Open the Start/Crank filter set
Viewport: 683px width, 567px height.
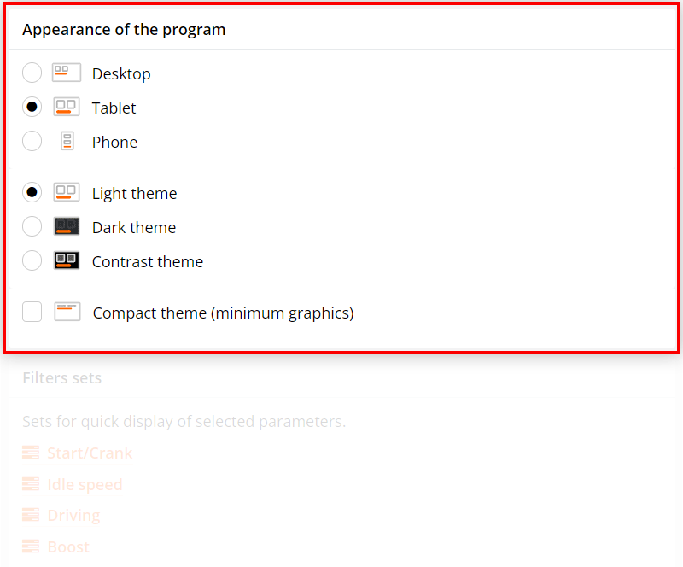point(90,453)
